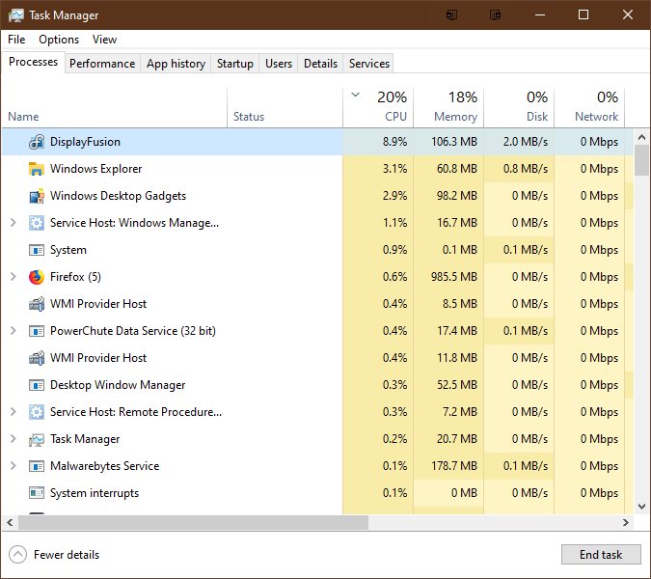Open the Startup tab

pyautogui.click(x=235, y=64)
